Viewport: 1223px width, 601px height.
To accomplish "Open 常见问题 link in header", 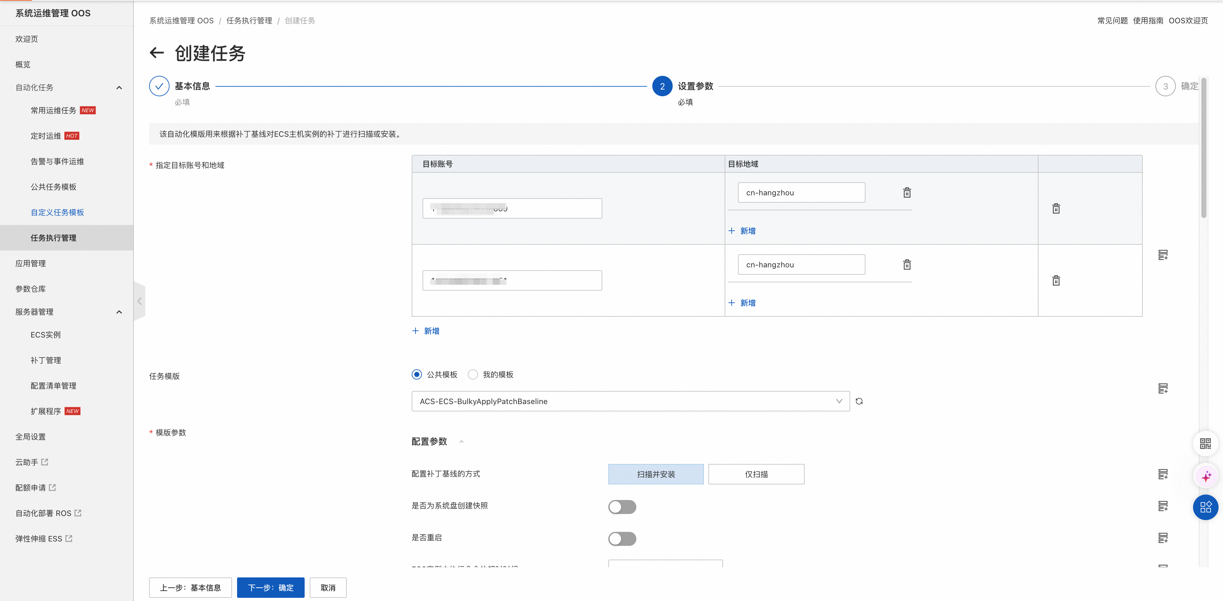I will click(1112, 20).
